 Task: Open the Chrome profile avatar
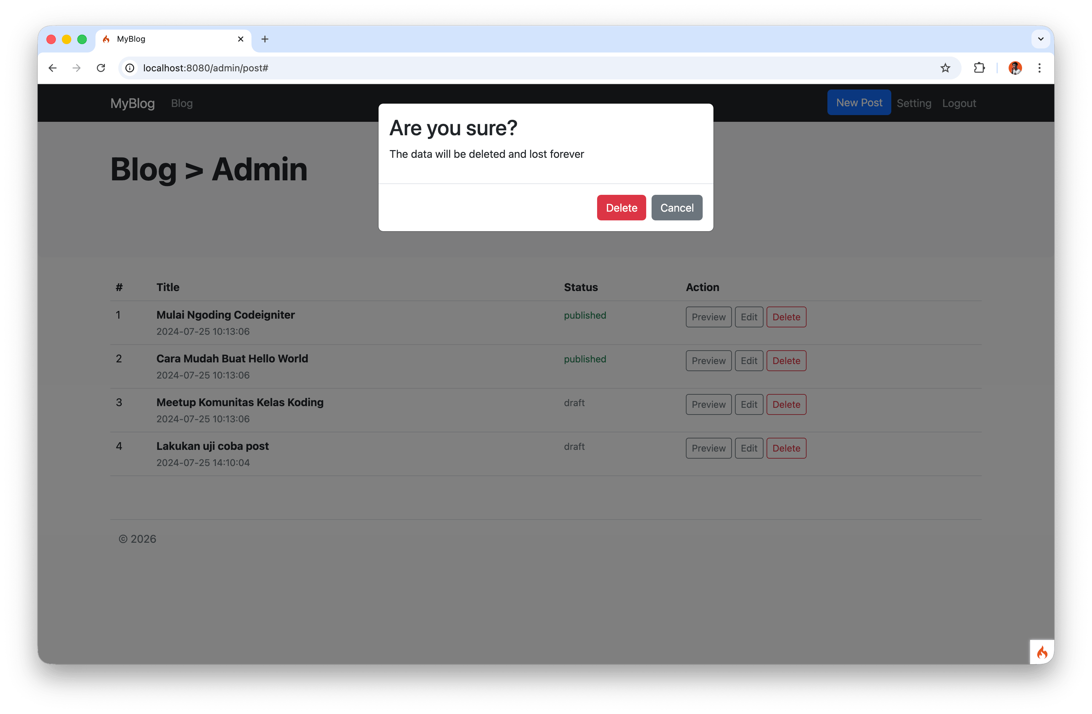tap(1015, 68)
